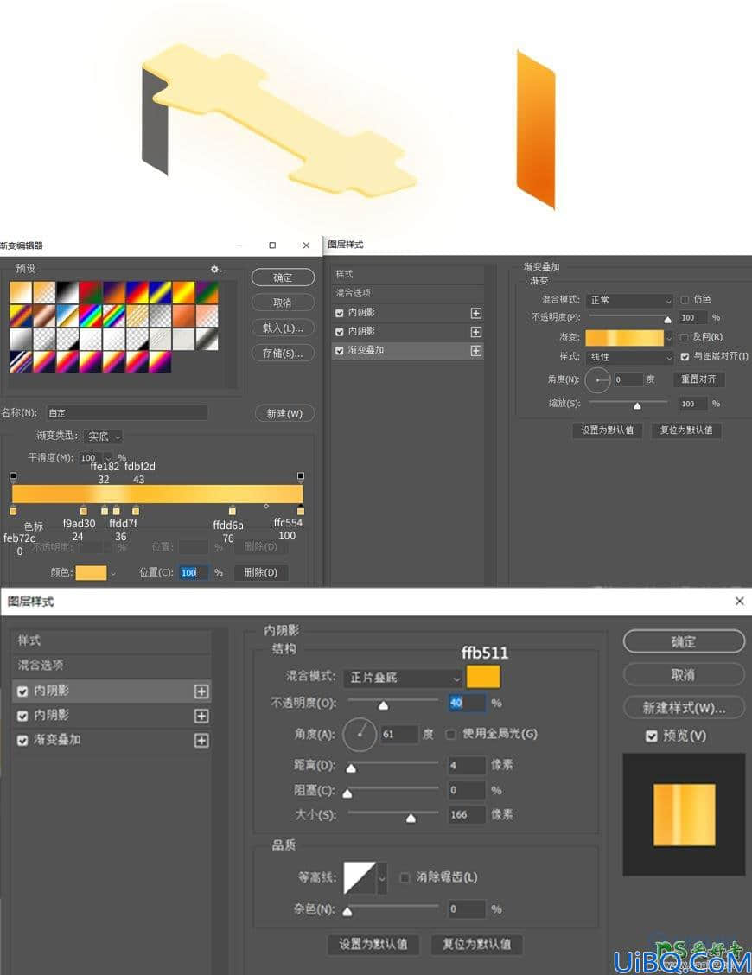Click the 位置(C) field showing 100
Image resolution: width=752 pixels, height=975 pixels.
point(194,573)
